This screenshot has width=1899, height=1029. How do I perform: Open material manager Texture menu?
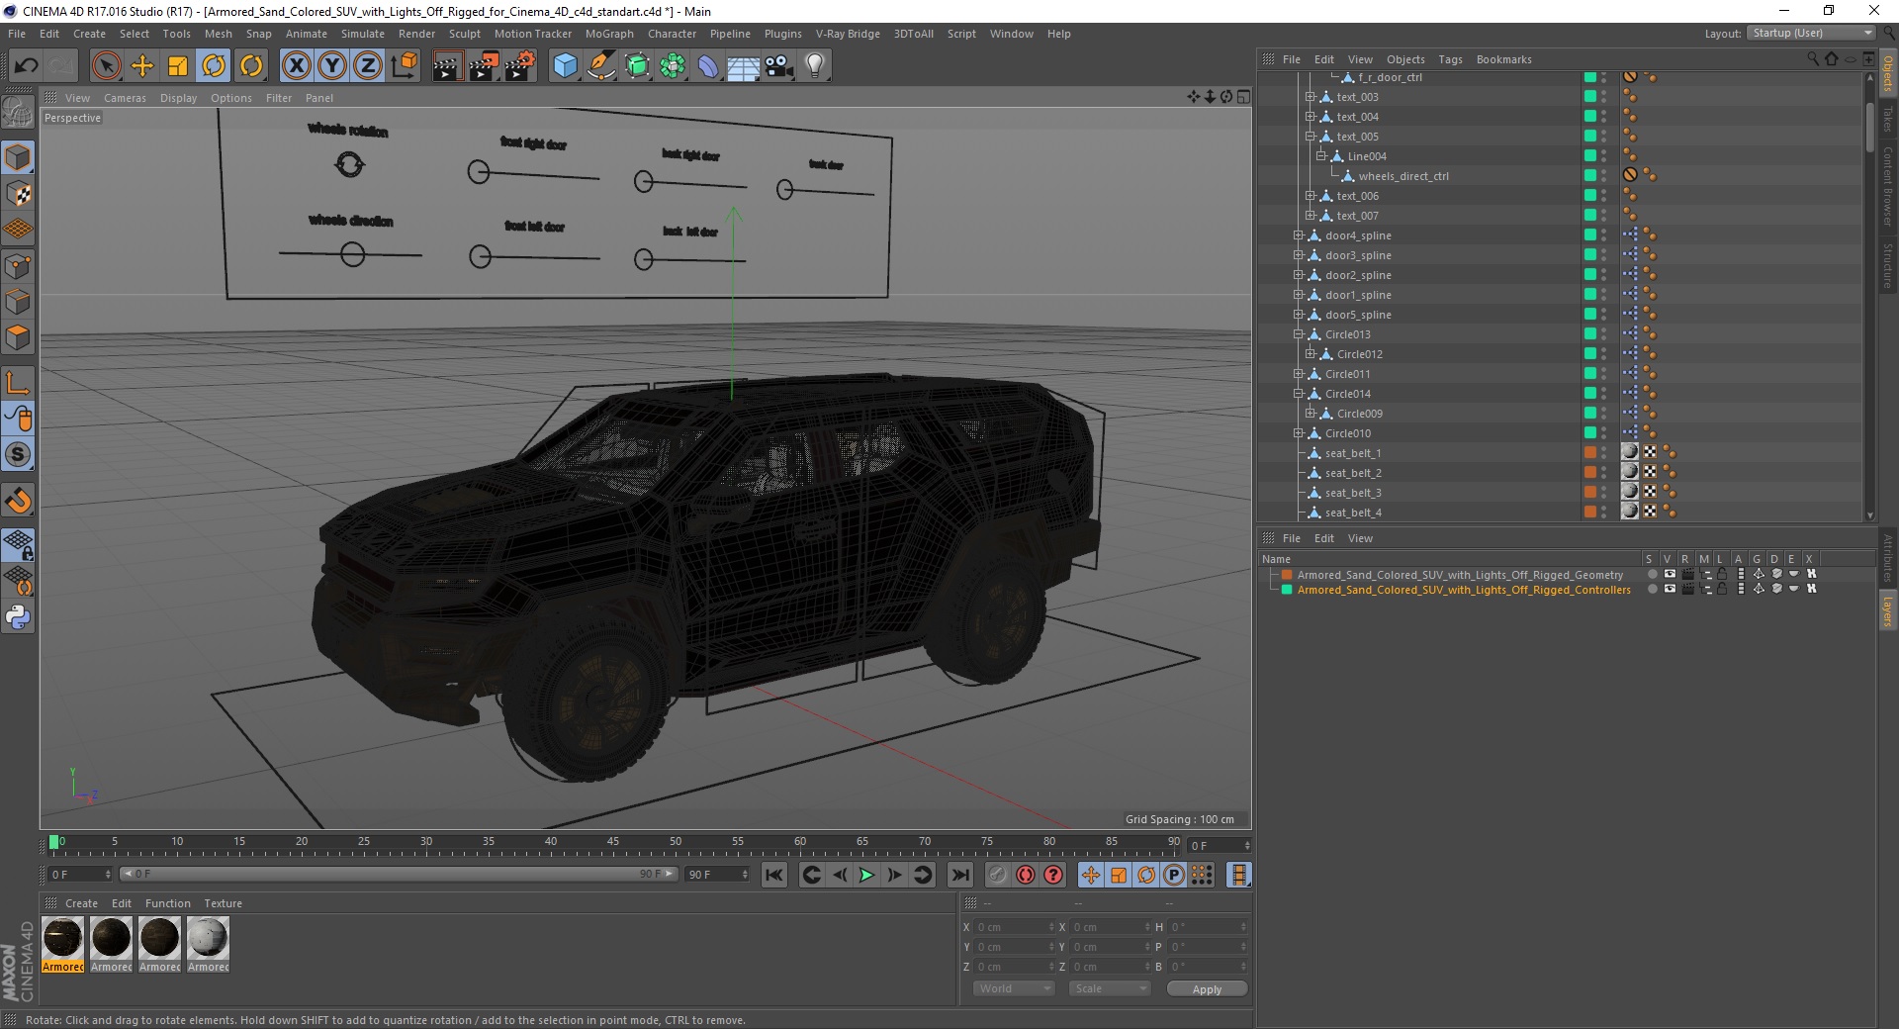(223, 903)
